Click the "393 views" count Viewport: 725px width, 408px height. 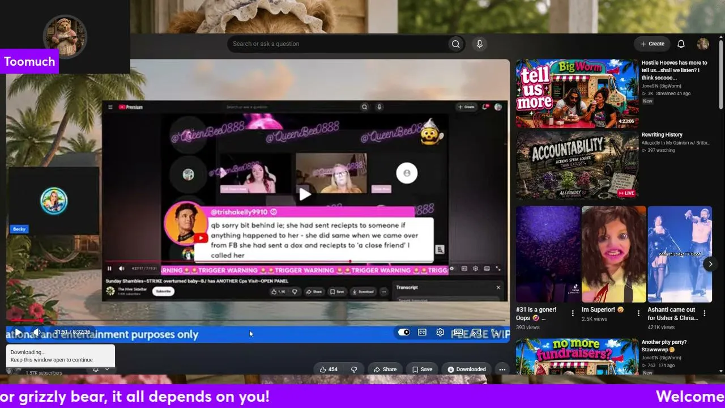click(528, 327)
